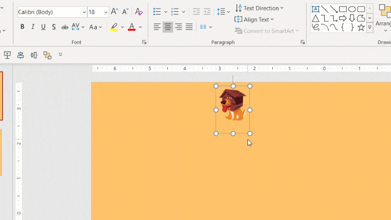
Task: Apply numbered list
Action: (x=175, y=11)
